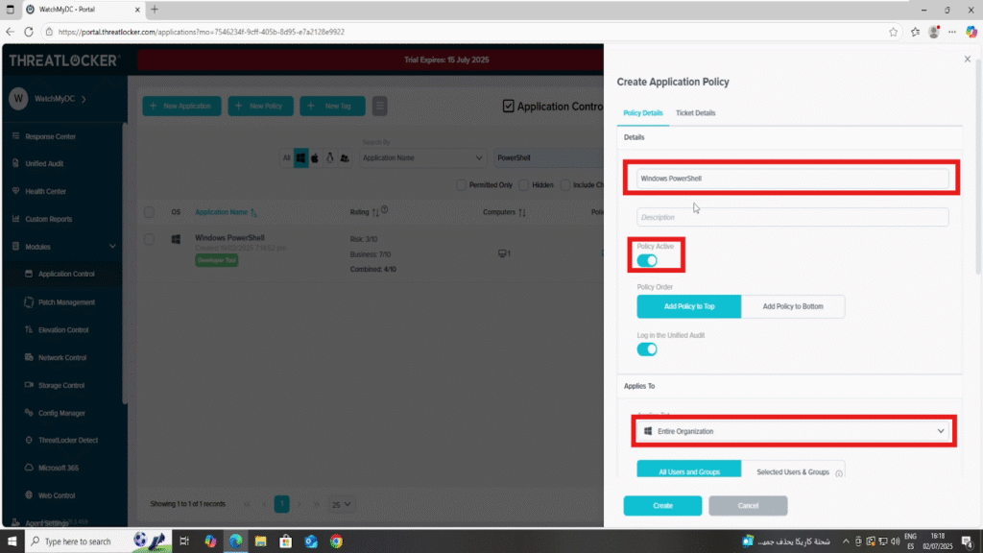This screenshot has width=983, height=553.
Task: Launch Google Chrome from the taskbar
Action: [337, 541]
